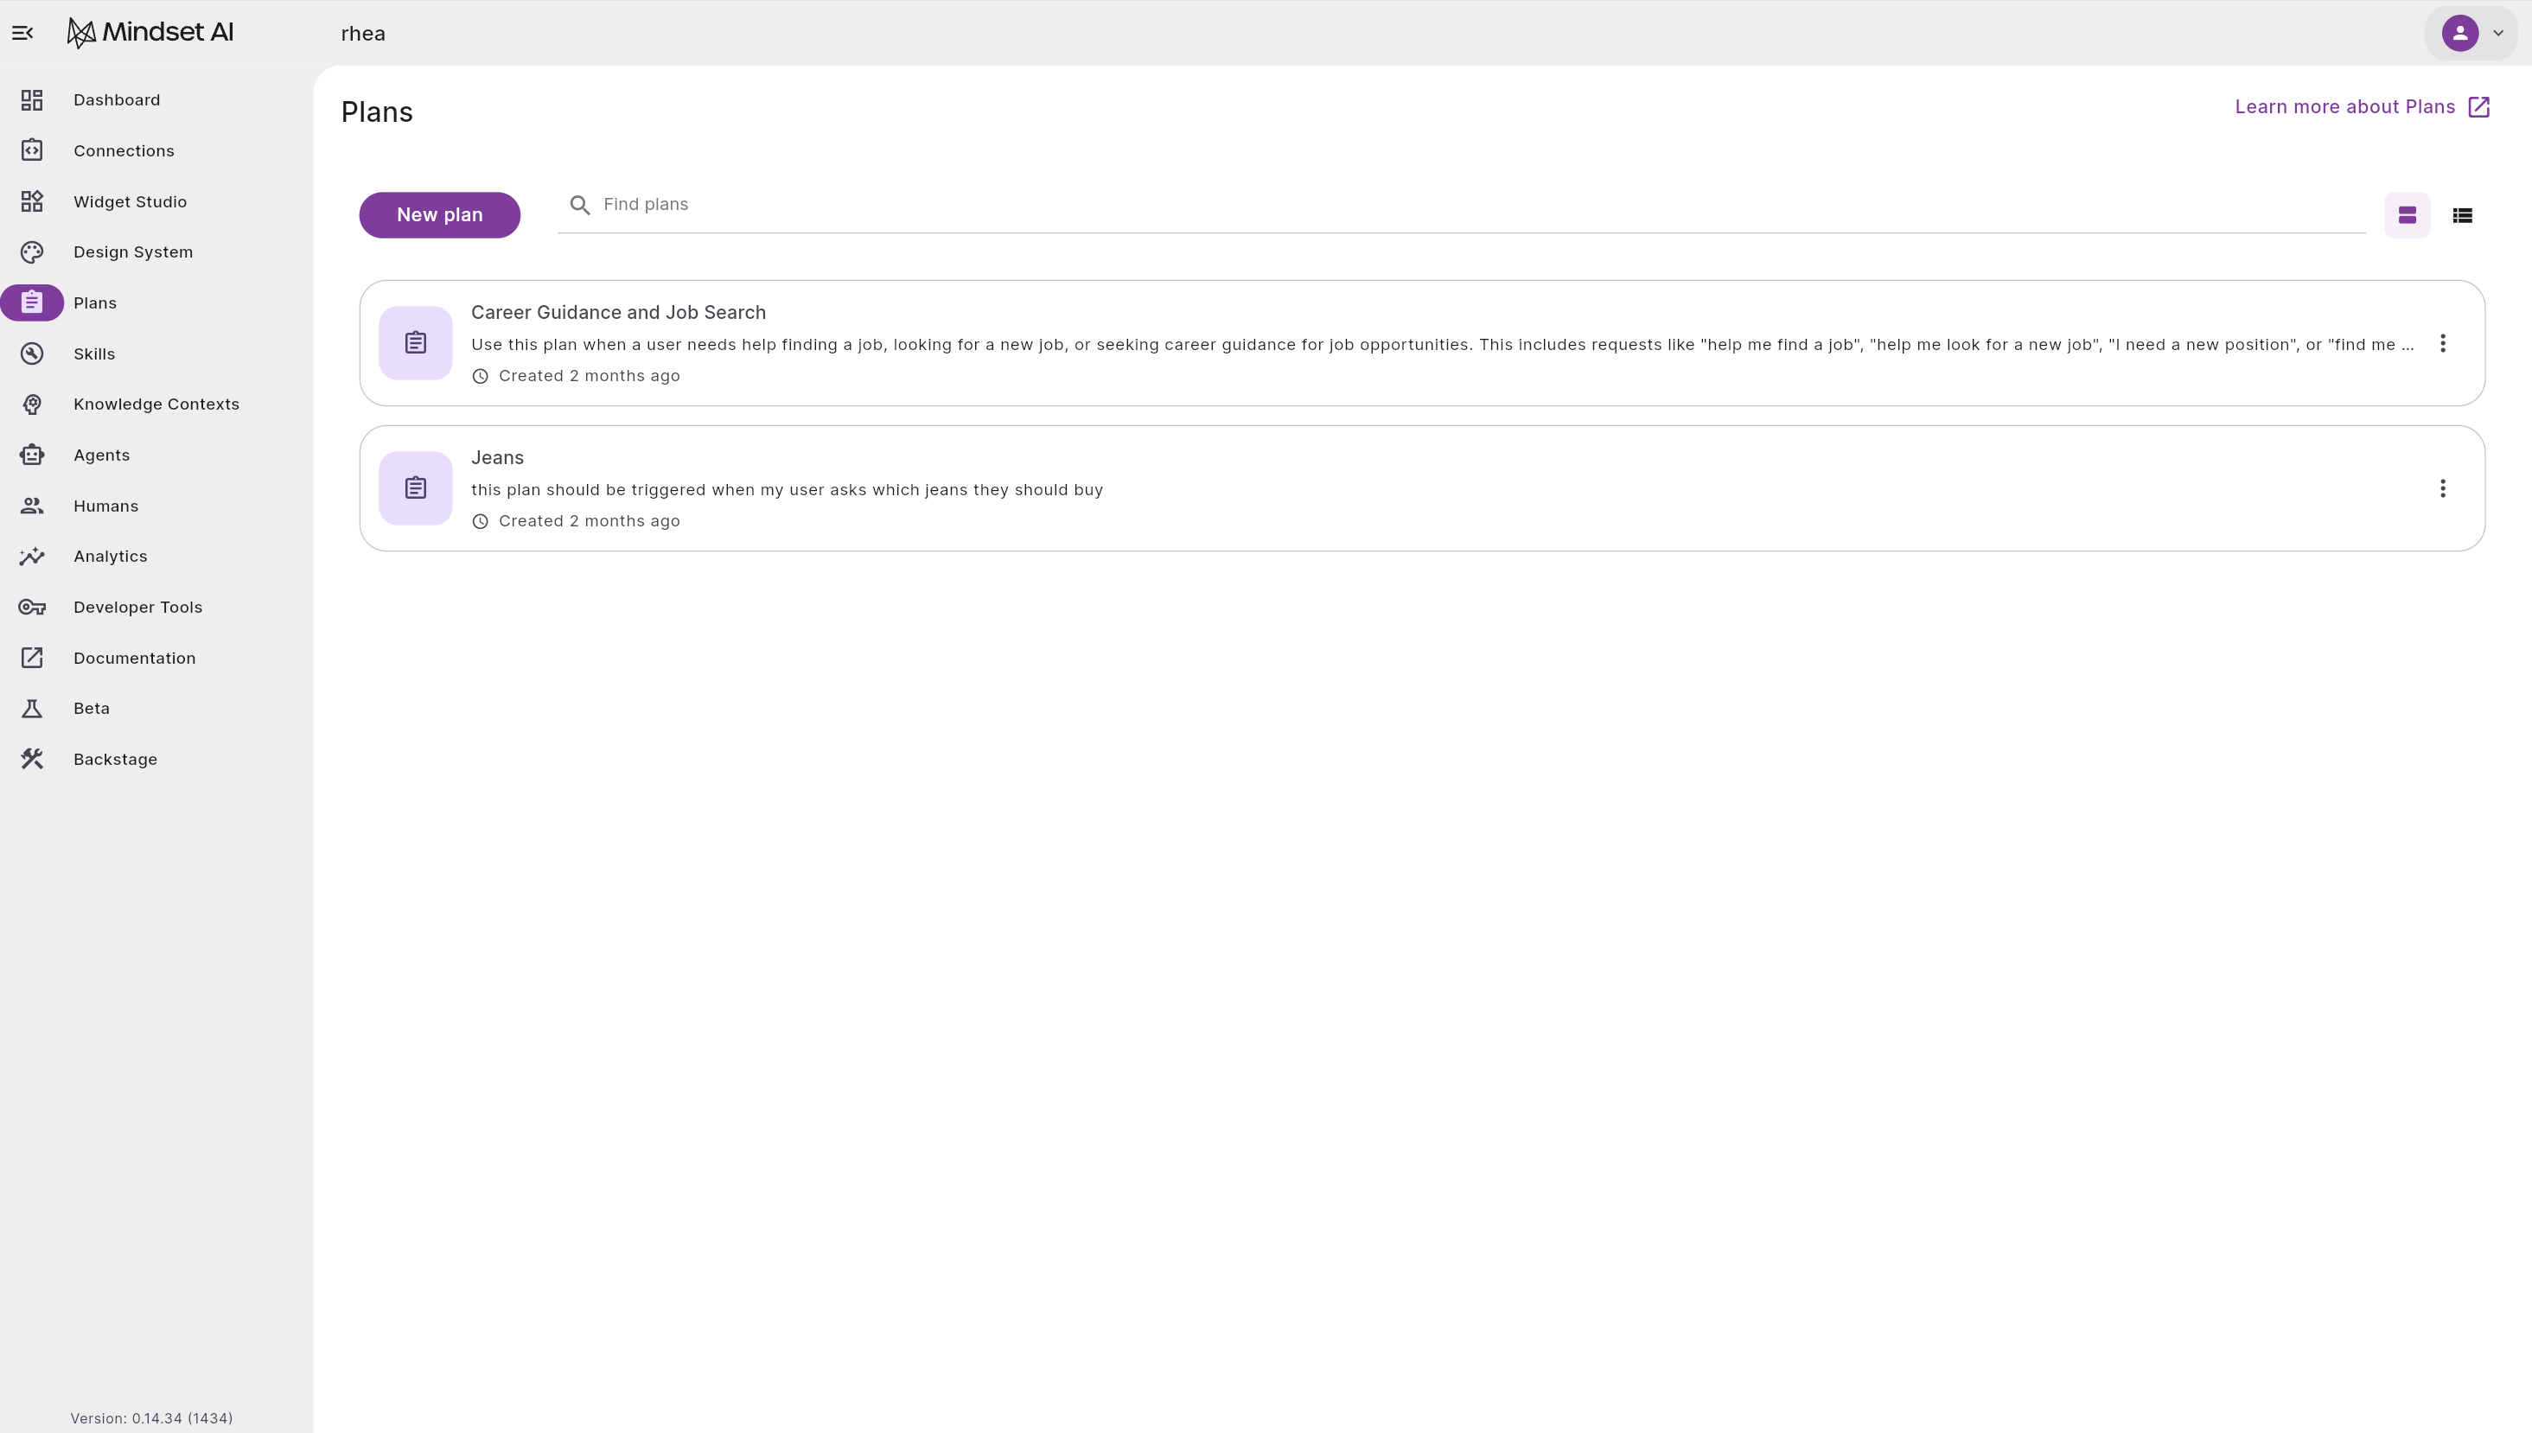This screenshot has width=2532, height=1433.
Task: Open options menu for Career Guidance plan
Action: [x=2442, y=343]
